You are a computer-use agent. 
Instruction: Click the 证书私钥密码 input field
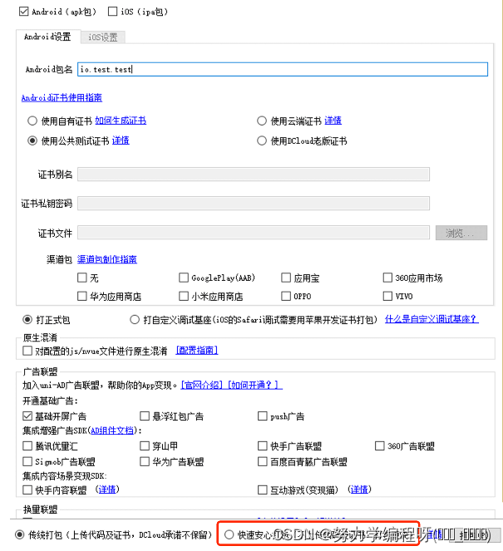(x=254, y=204)
